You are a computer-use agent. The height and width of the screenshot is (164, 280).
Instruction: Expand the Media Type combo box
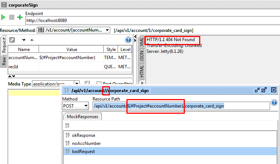[77, 84]
